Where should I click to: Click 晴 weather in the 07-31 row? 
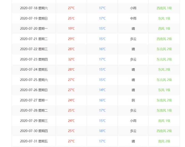[133, 141]
